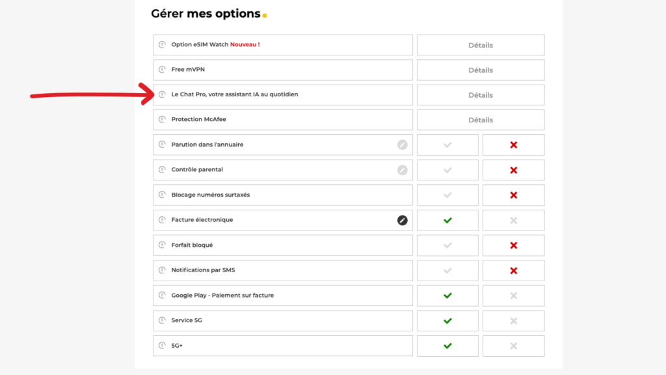Image resolution: width=666 pixels, height=375 pixels.
Task: View Détails for Free mVPN
Action: (480, 70)
